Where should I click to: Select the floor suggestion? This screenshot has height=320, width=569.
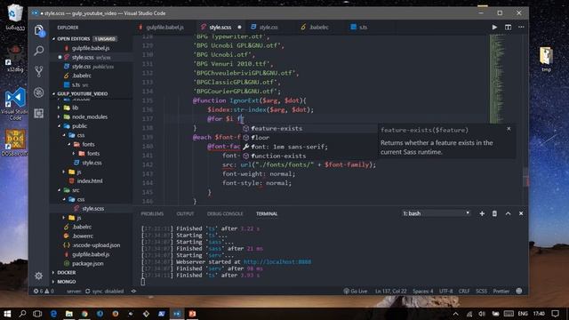click(x=309, y=138)
